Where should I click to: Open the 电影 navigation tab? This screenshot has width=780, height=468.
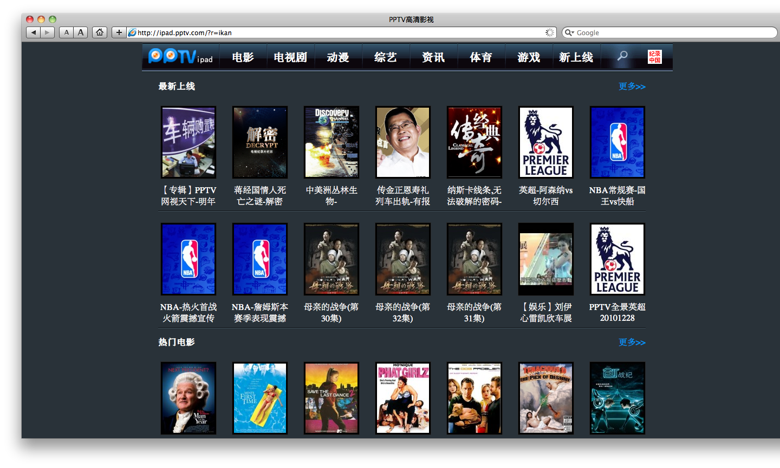243,57
